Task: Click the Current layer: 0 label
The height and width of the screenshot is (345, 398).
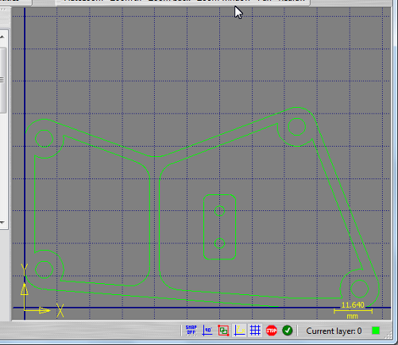Action: [x=334, y=331]
